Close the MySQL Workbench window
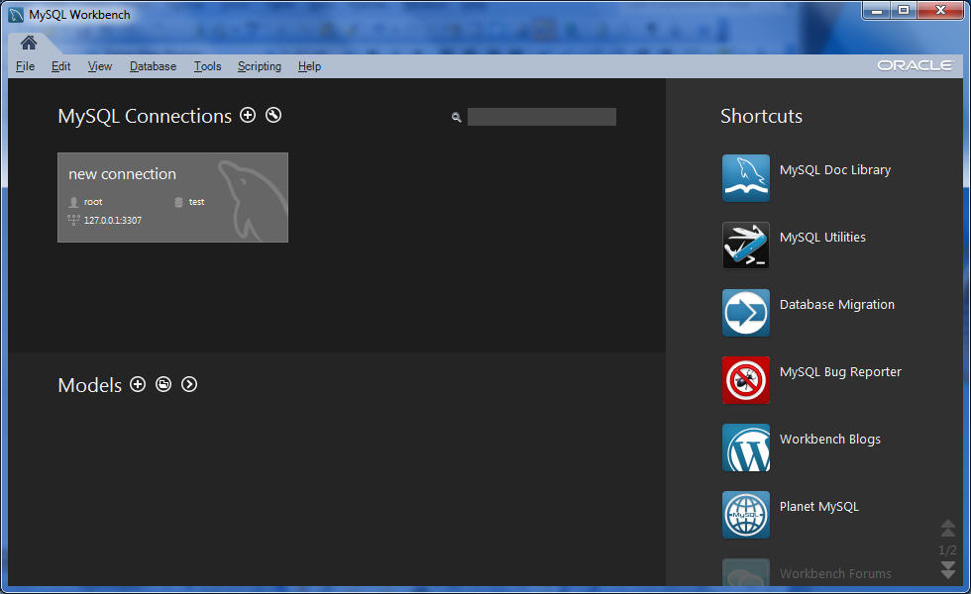 point(940,10)
